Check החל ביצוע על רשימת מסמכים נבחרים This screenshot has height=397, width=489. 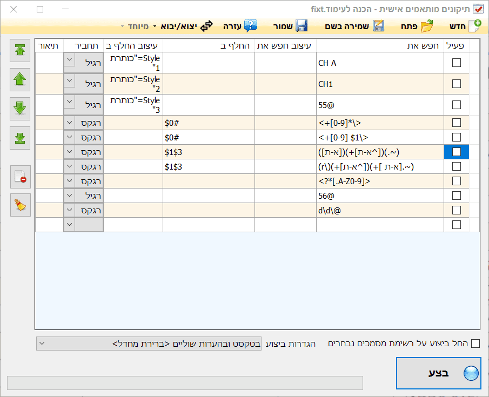pyautogui.click(x=475, y=344)
